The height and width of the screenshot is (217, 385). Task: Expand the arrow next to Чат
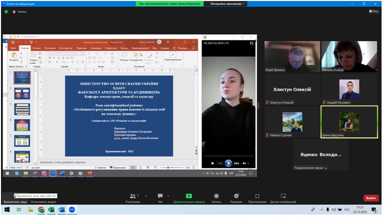tap(168, 196)
